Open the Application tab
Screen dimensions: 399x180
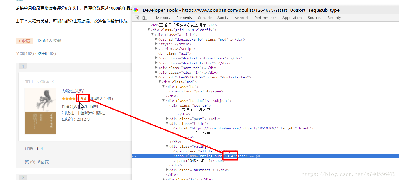coord(292,18)
